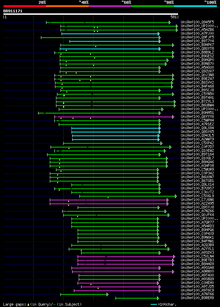Image resolution: width=220 pixels, height=307 pixels.
Task: Click the UniRef100_B6SVV2 label
Action: pyautogui.click(x=197, y=83)
